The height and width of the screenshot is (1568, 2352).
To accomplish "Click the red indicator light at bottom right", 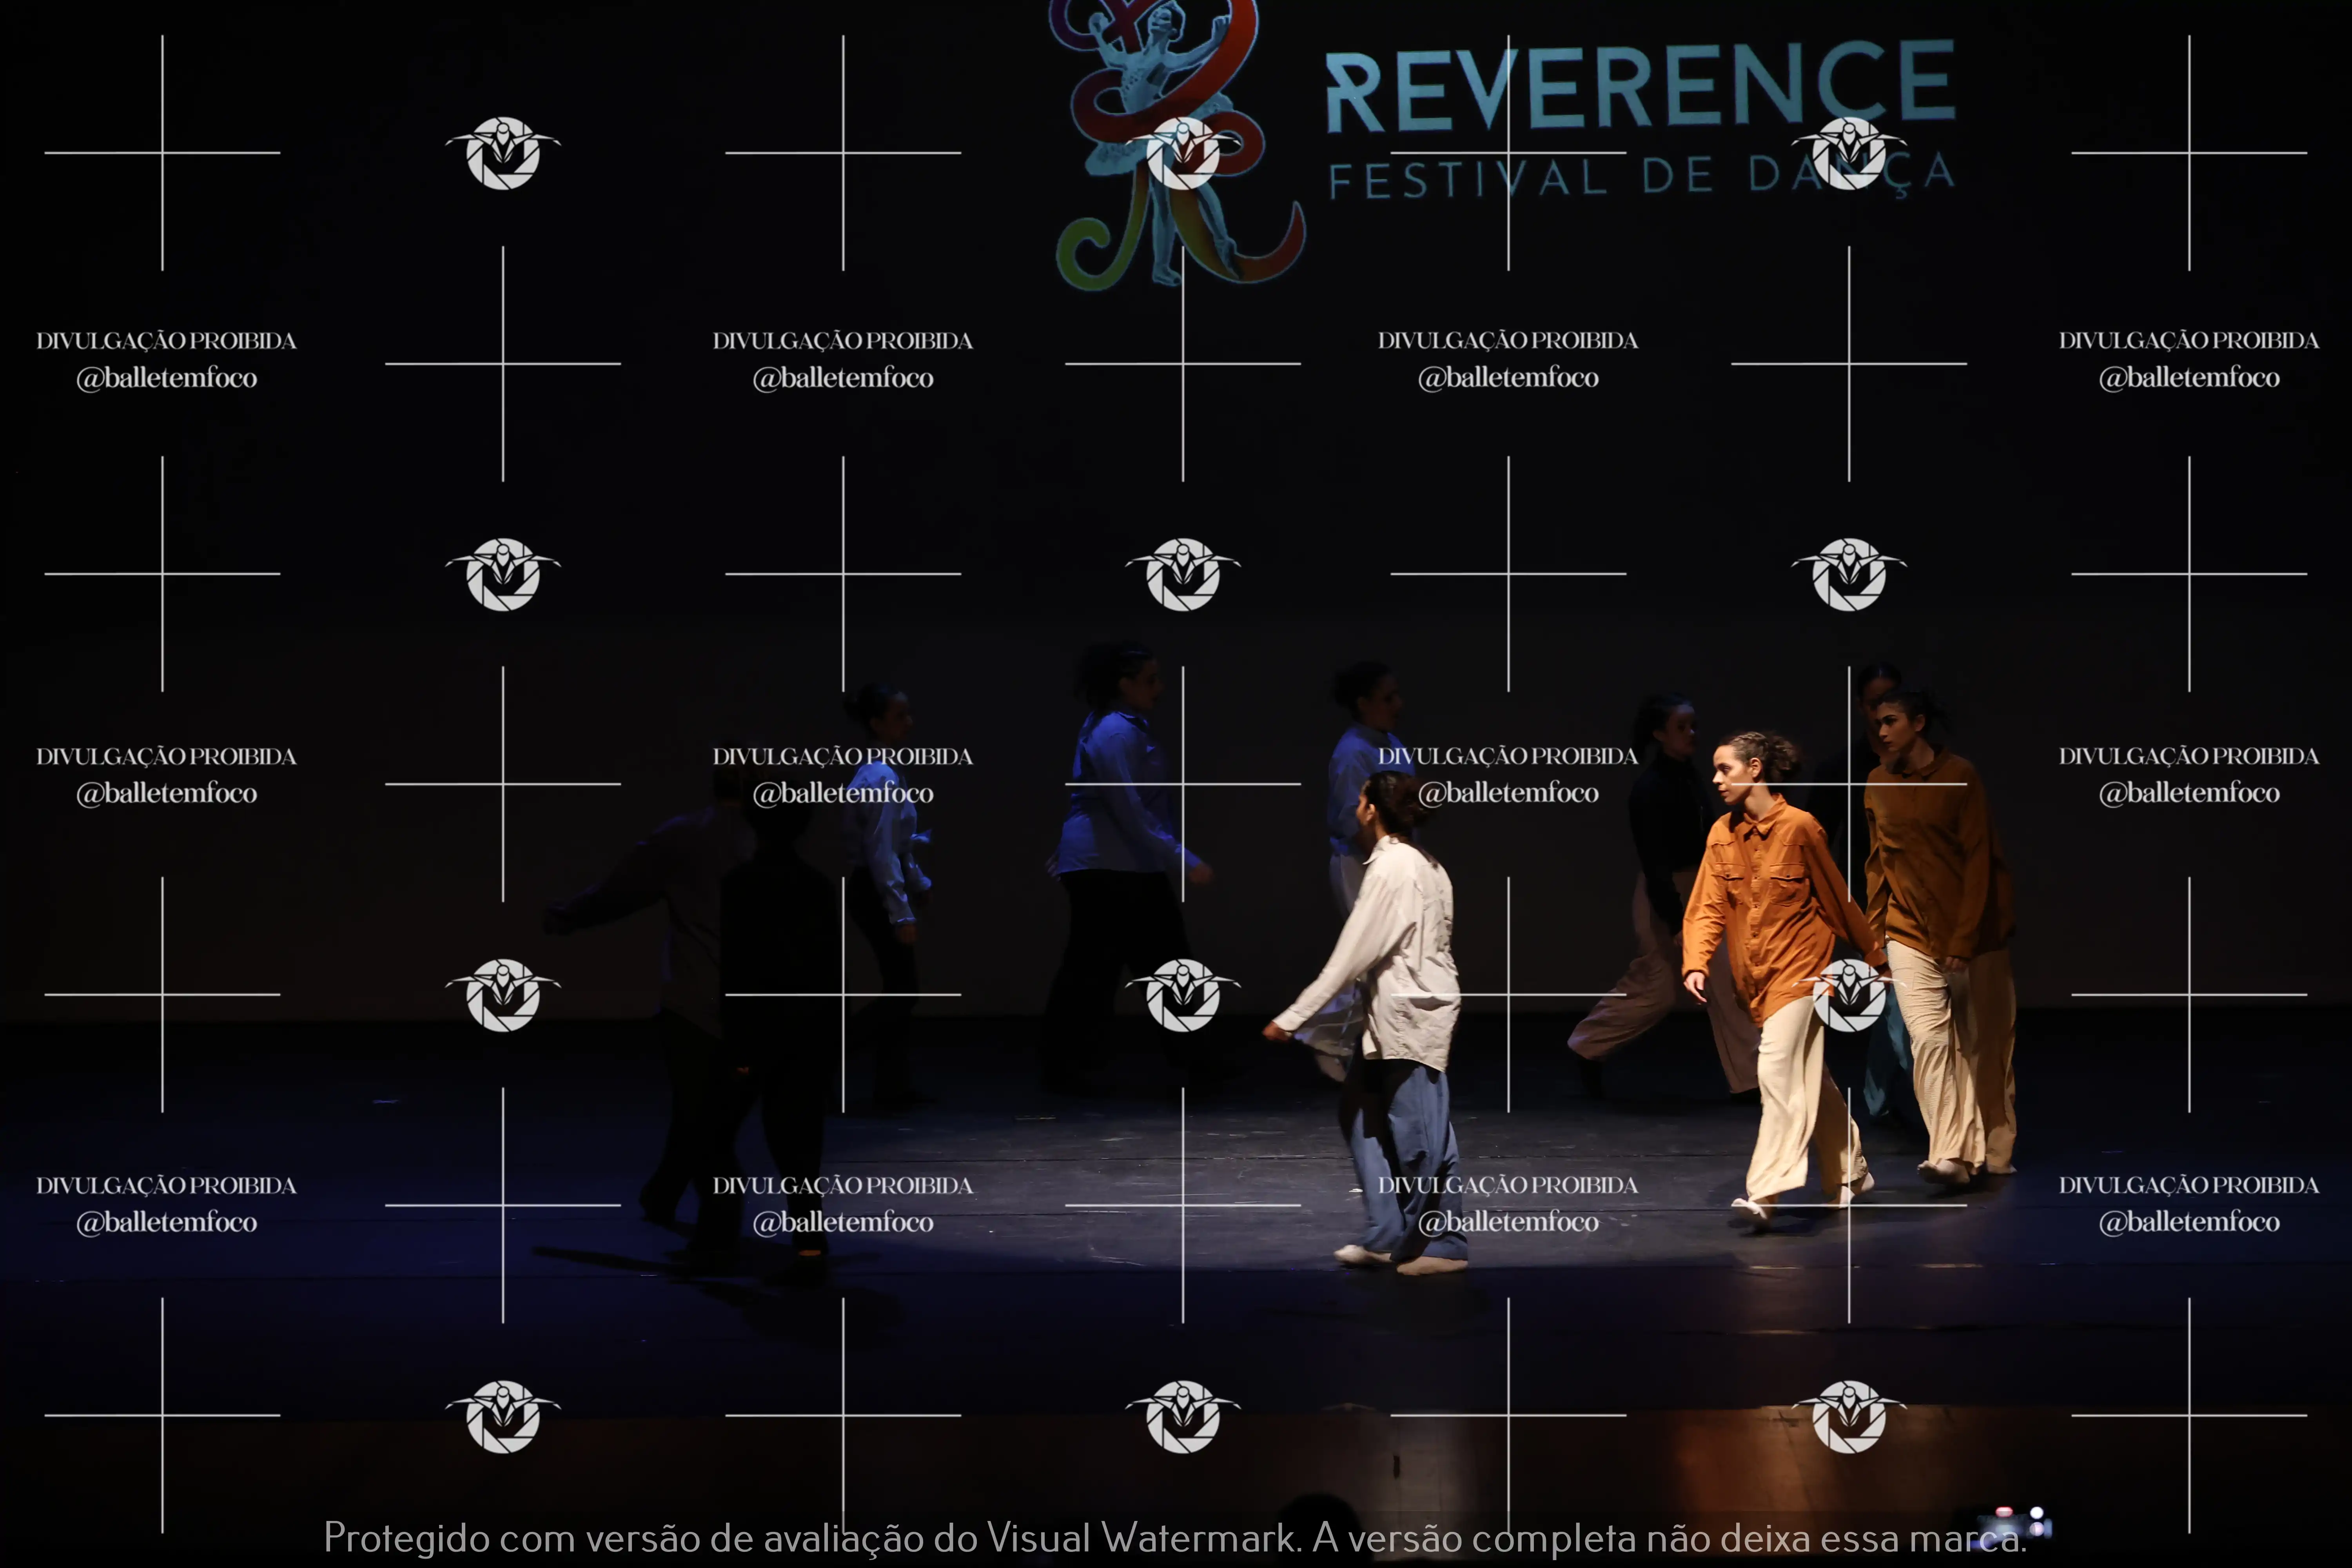I will click(x=2003, y=1511).
